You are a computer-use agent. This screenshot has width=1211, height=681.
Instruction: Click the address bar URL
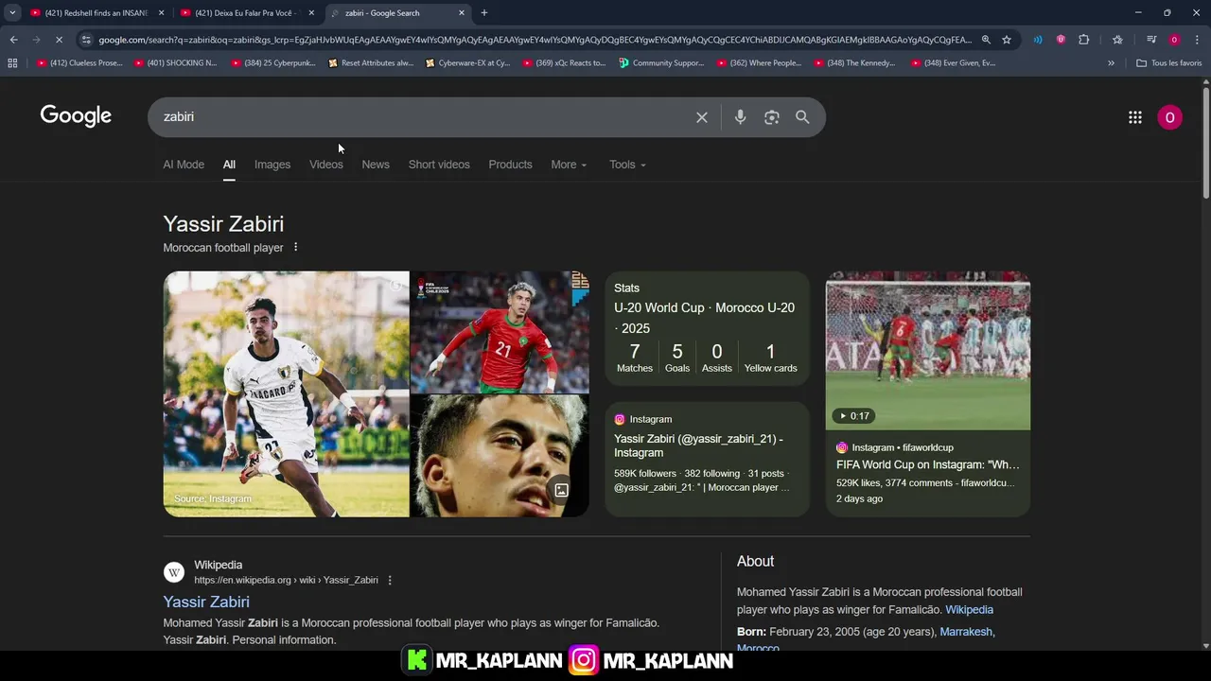tap(535, 40)
